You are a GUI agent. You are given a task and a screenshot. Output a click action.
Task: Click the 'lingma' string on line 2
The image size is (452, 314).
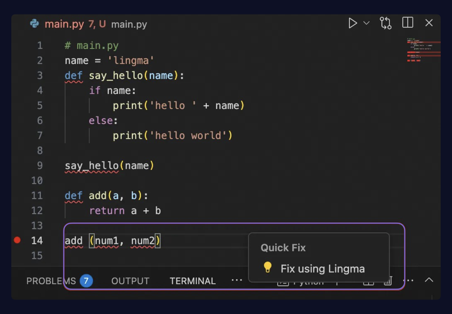coord(131,61)
